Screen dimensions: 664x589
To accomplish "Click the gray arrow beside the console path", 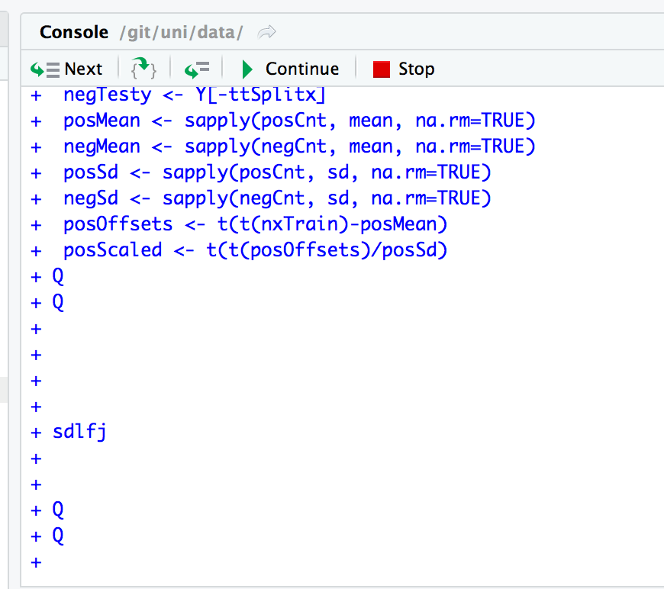I will point(265,32).
